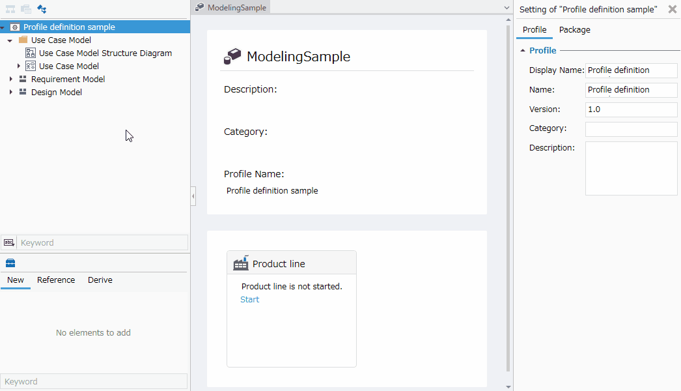Collapse the Use Case Model folder
Screen dimensions: 681x391
[10, 40]
